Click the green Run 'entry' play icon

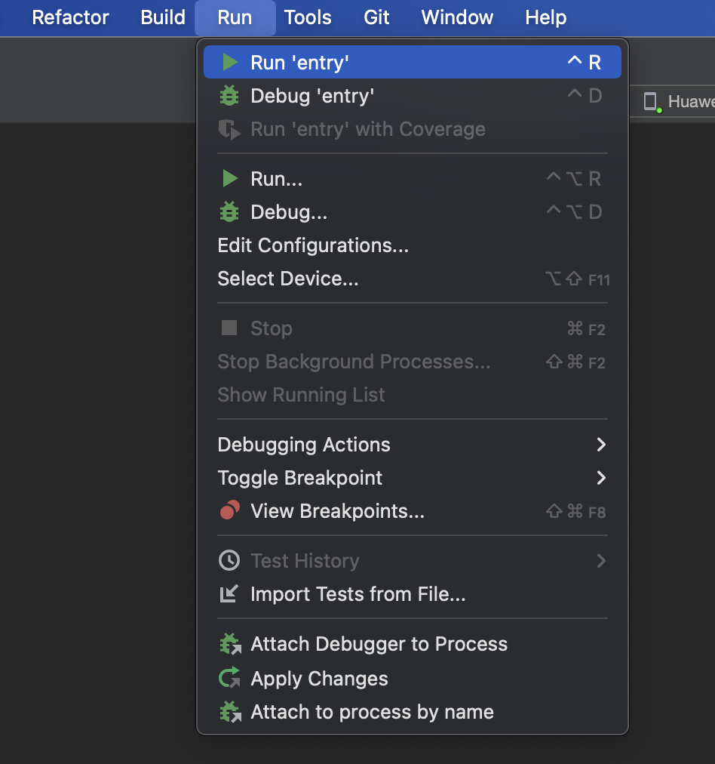click(229, 63)
